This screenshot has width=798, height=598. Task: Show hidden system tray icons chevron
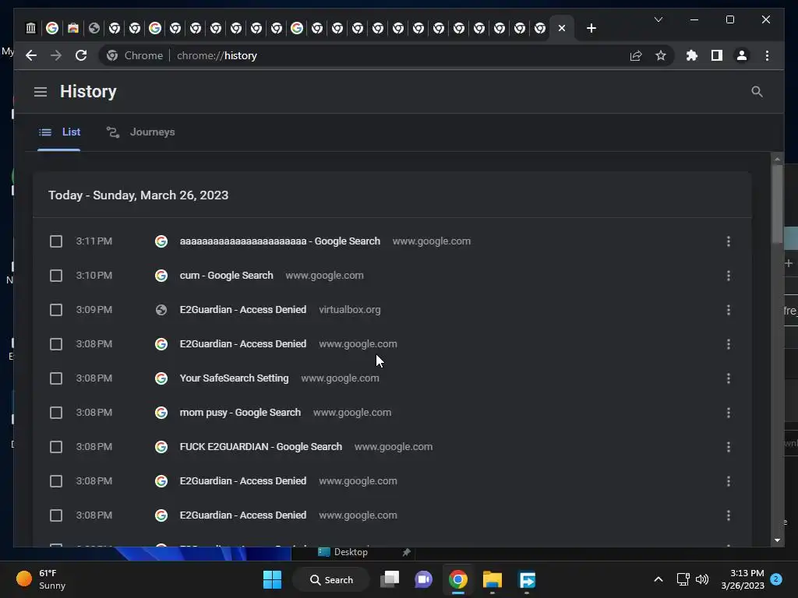[x=658, y=579]
